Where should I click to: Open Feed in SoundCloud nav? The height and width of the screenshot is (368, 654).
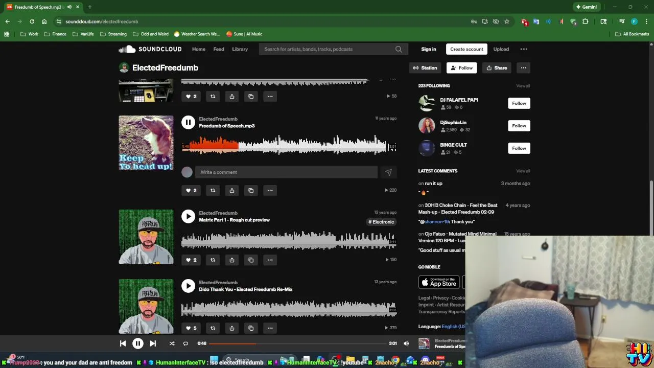point(219,49)
